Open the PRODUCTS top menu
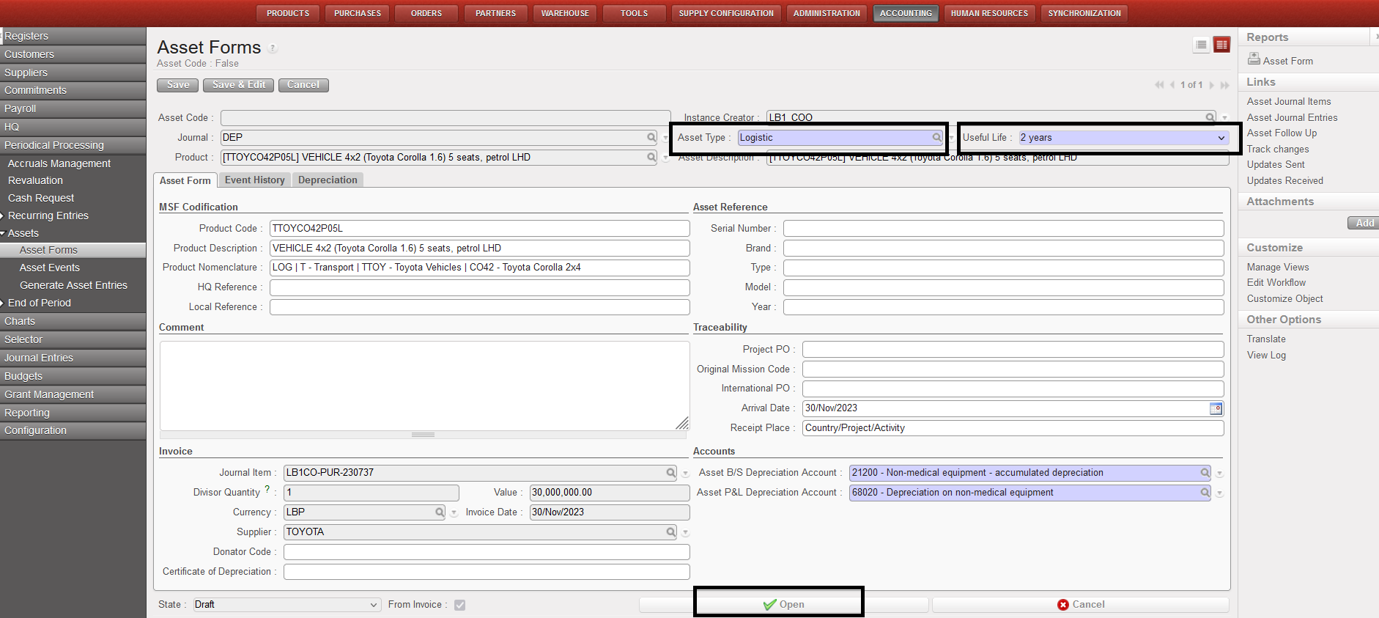The height and width of the screenshot is (618, 1379). coord(288,13)
